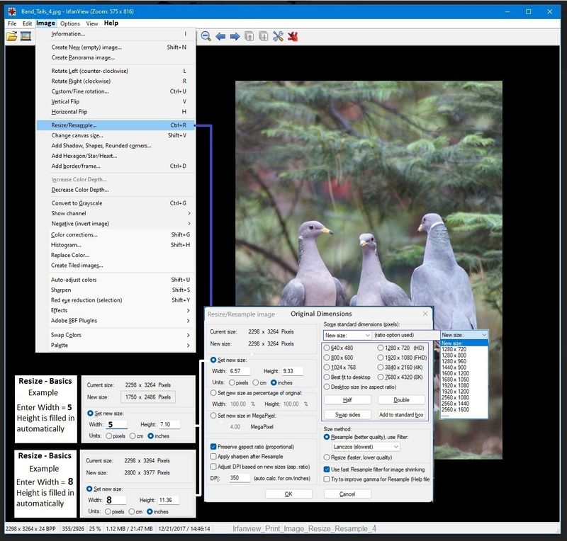Click the Zoom out magnifier icon

coord(206,36)
